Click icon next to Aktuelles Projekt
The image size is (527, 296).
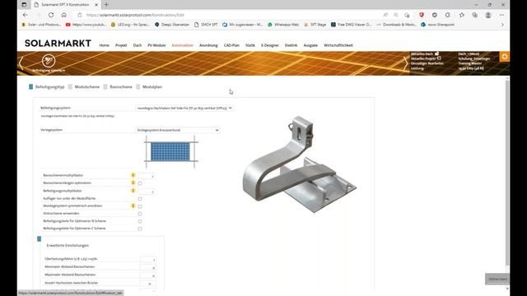pyautogui.click(x=439, y=58)
